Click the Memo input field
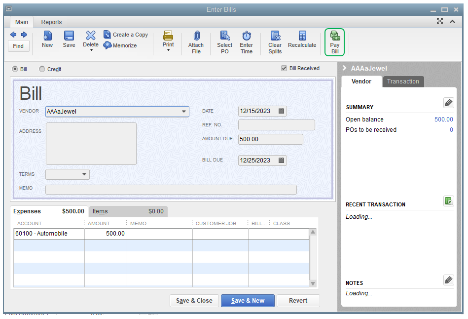Screen dimensions: 468x319 coord(171,190)
